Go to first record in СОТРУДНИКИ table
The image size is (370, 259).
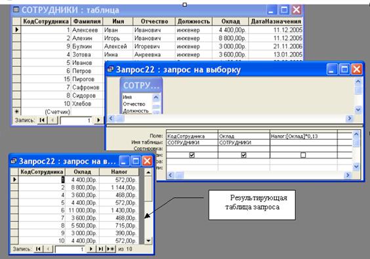click(42, 120)
